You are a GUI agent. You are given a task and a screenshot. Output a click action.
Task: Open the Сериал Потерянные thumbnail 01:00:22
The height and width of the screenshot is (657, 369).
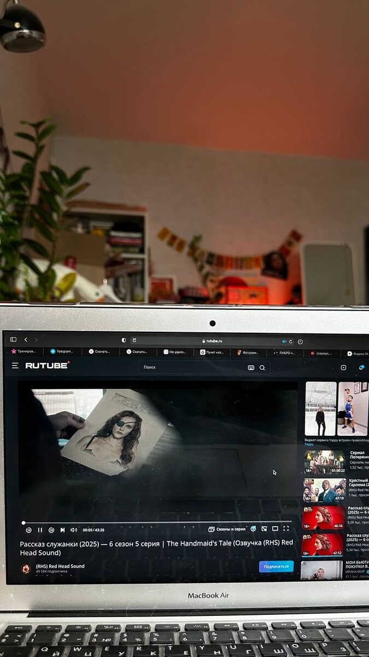coord(325,462)
